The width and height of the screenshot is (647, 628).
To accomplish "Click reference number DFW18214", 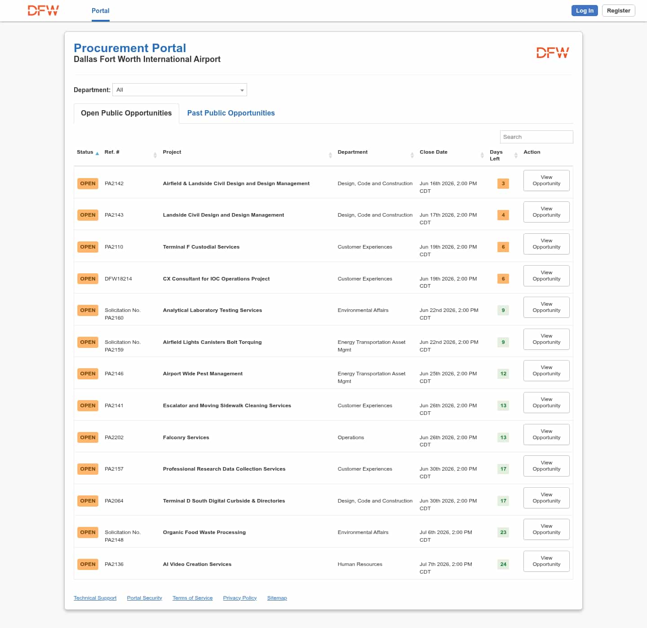I will tap(118, 279).
